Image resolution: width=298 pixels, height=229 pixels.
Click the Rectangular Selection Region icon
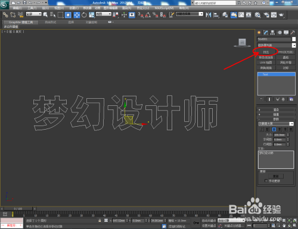click(x=60, y=15)
